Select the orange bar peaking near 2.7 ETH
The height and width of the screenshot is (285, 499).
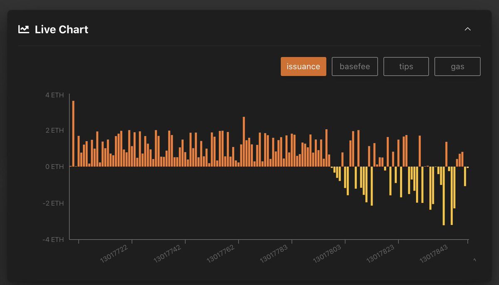coord(244,141)
